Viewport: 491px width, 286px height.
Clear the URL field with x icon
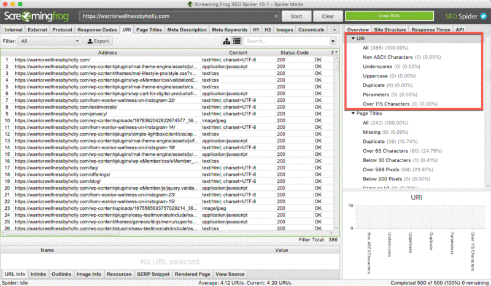tap(276, 17)
